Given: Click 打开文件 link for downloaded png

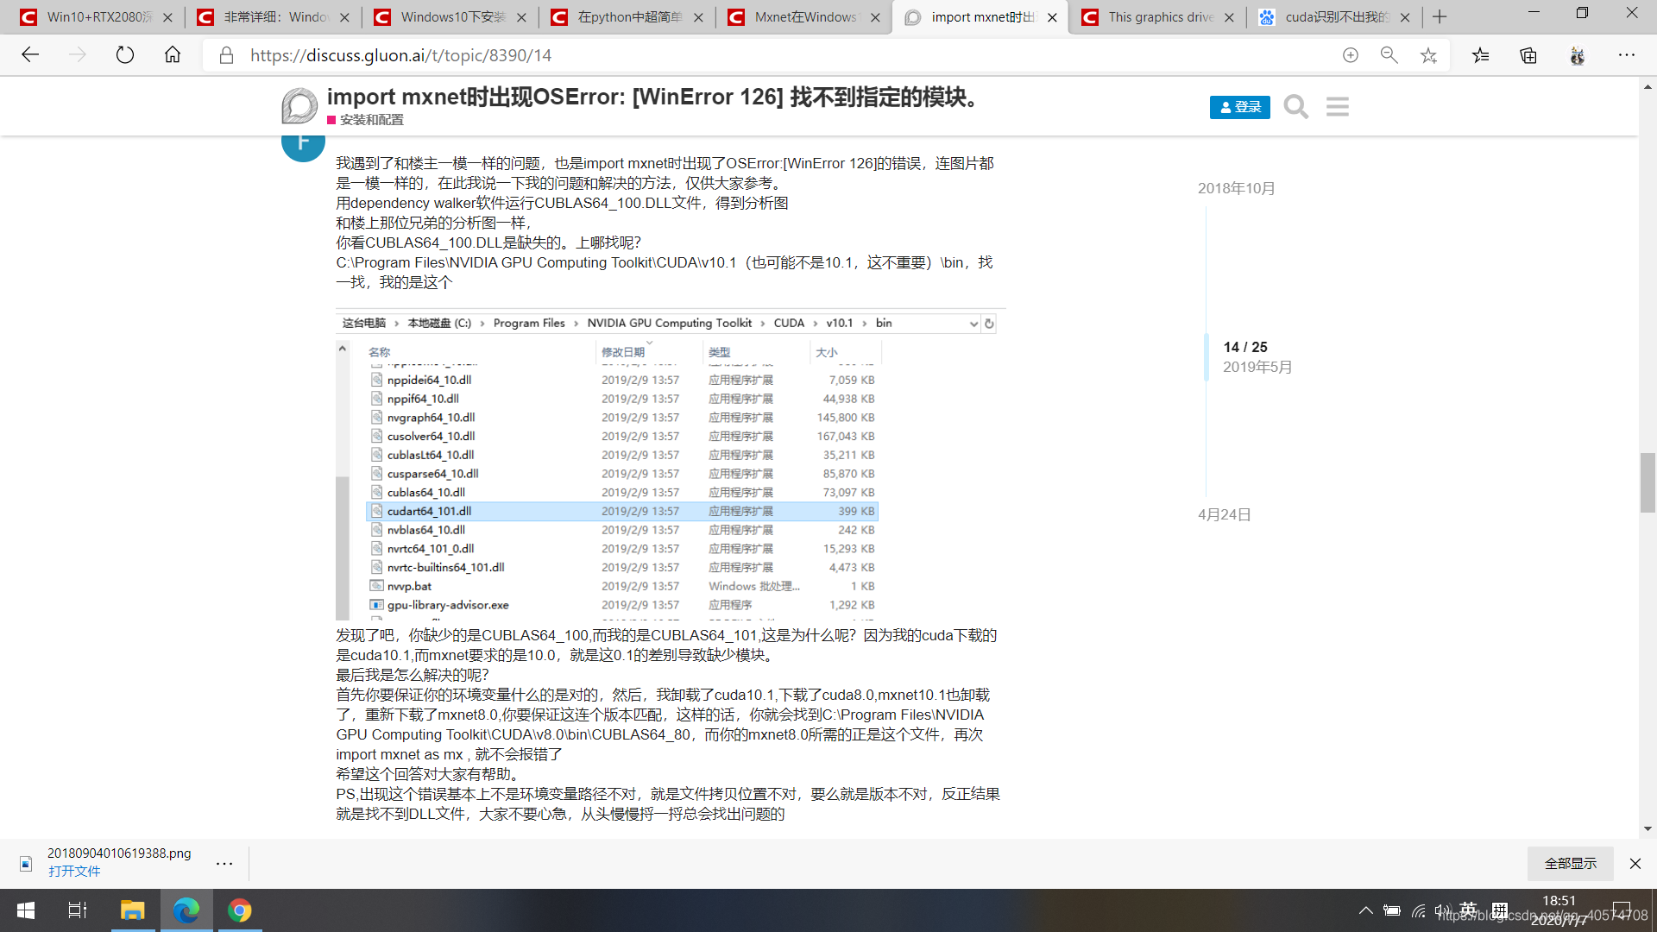Looking at the screenshot, I should [x=74, y=872].
